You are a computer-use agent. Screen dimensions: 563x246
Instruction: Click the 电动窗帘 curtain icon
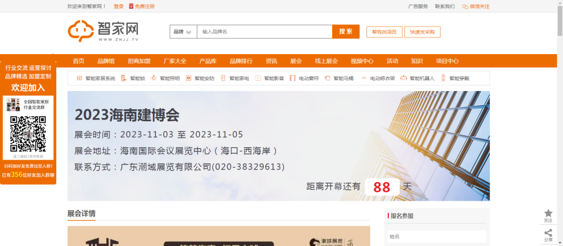pos(292,78)
